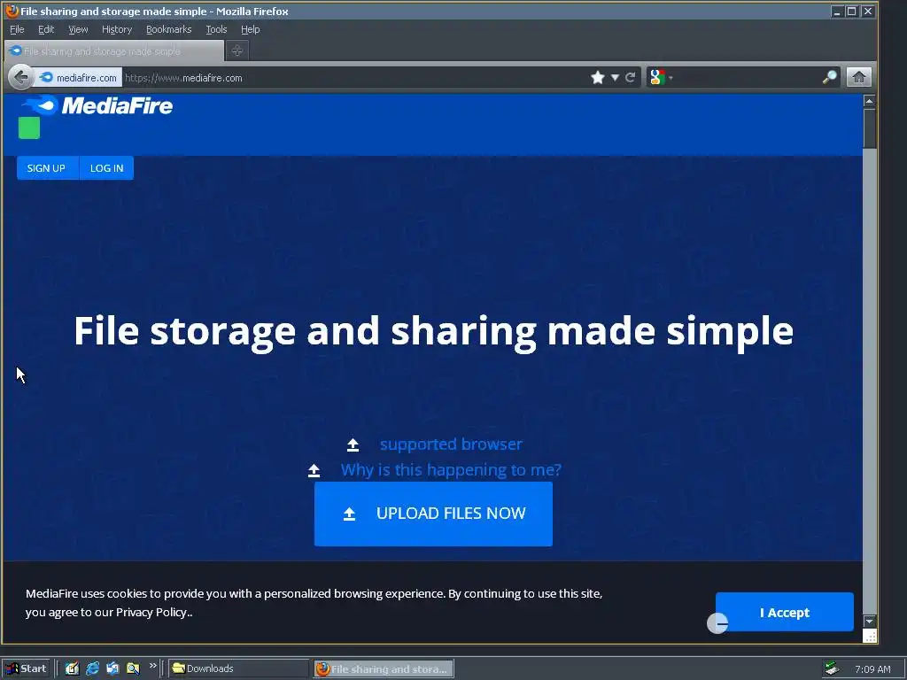Click the system tray network icon
The image size is (907, 680).
832,668
